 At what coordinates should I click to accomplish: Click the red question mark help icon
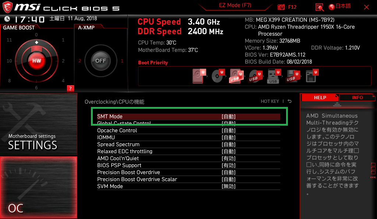[x=70, y=88]
